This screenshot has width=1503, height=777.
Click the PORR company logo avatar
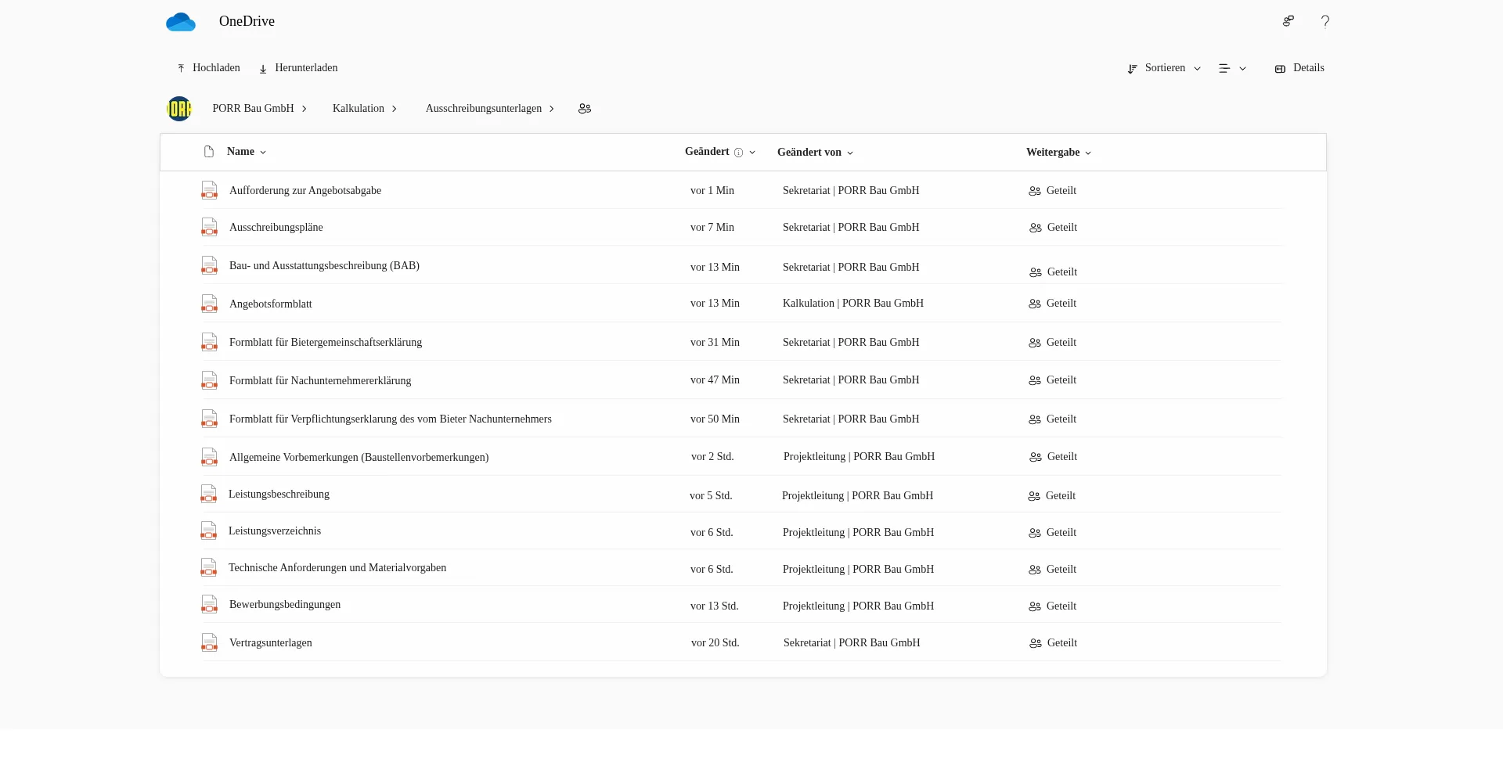click(x=179, y=109)
